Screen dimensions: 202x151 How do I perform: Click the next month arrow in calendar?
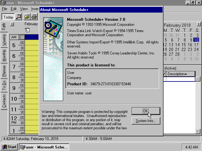click(x=198, y=24)
